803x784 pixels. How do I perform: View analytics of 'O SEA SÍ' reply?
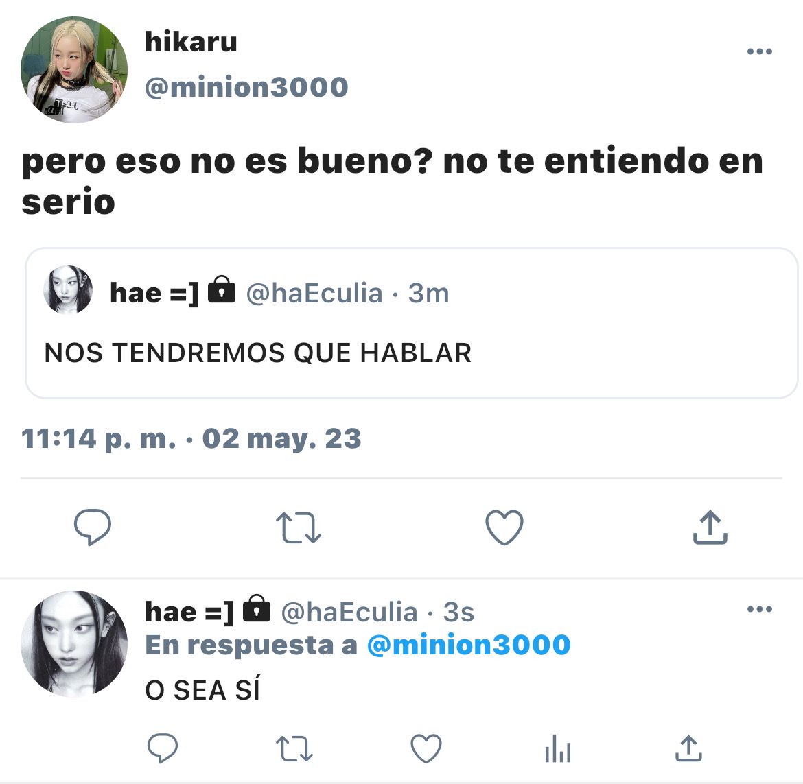tap(558, 749)
